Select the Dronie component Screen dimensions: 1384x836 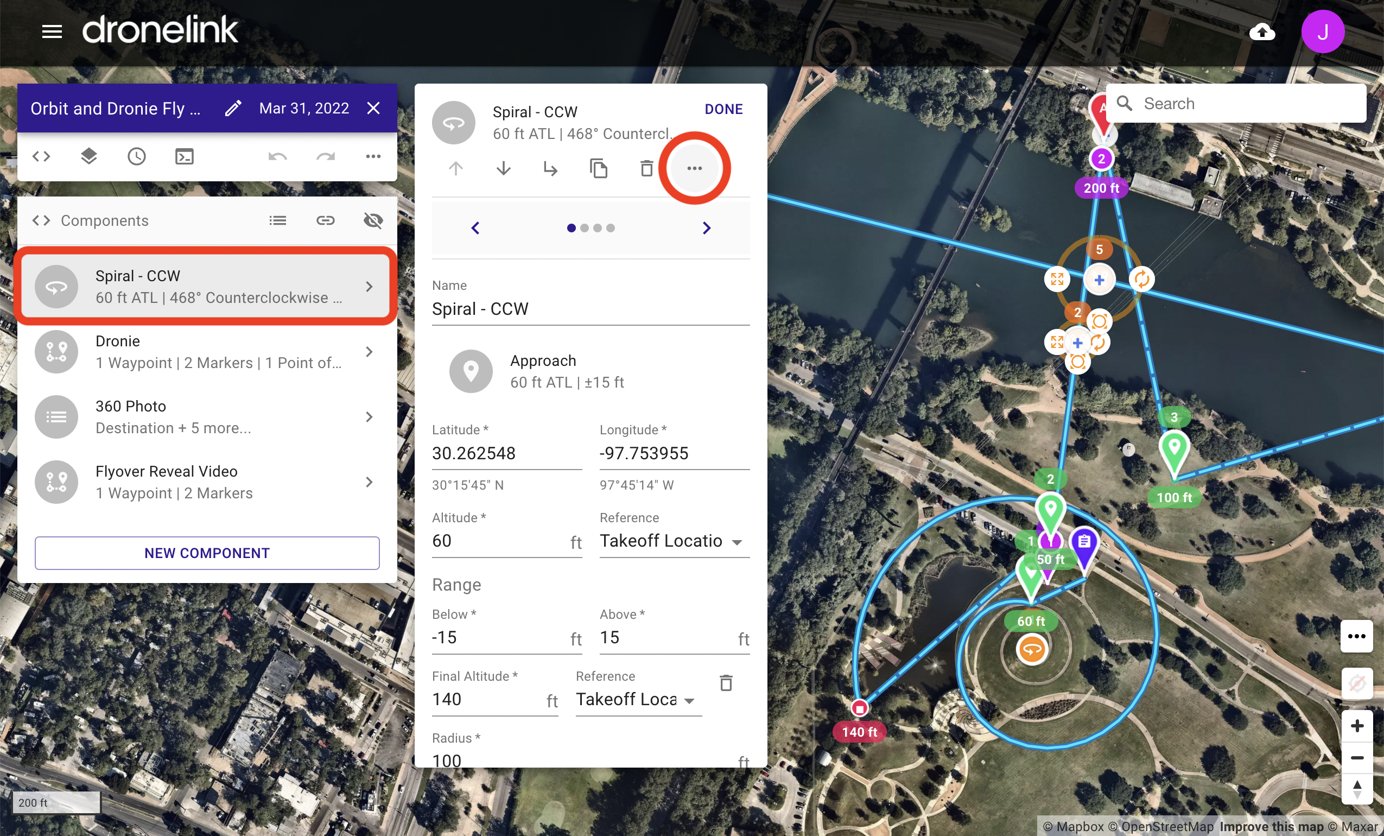[x=207, y=352]
